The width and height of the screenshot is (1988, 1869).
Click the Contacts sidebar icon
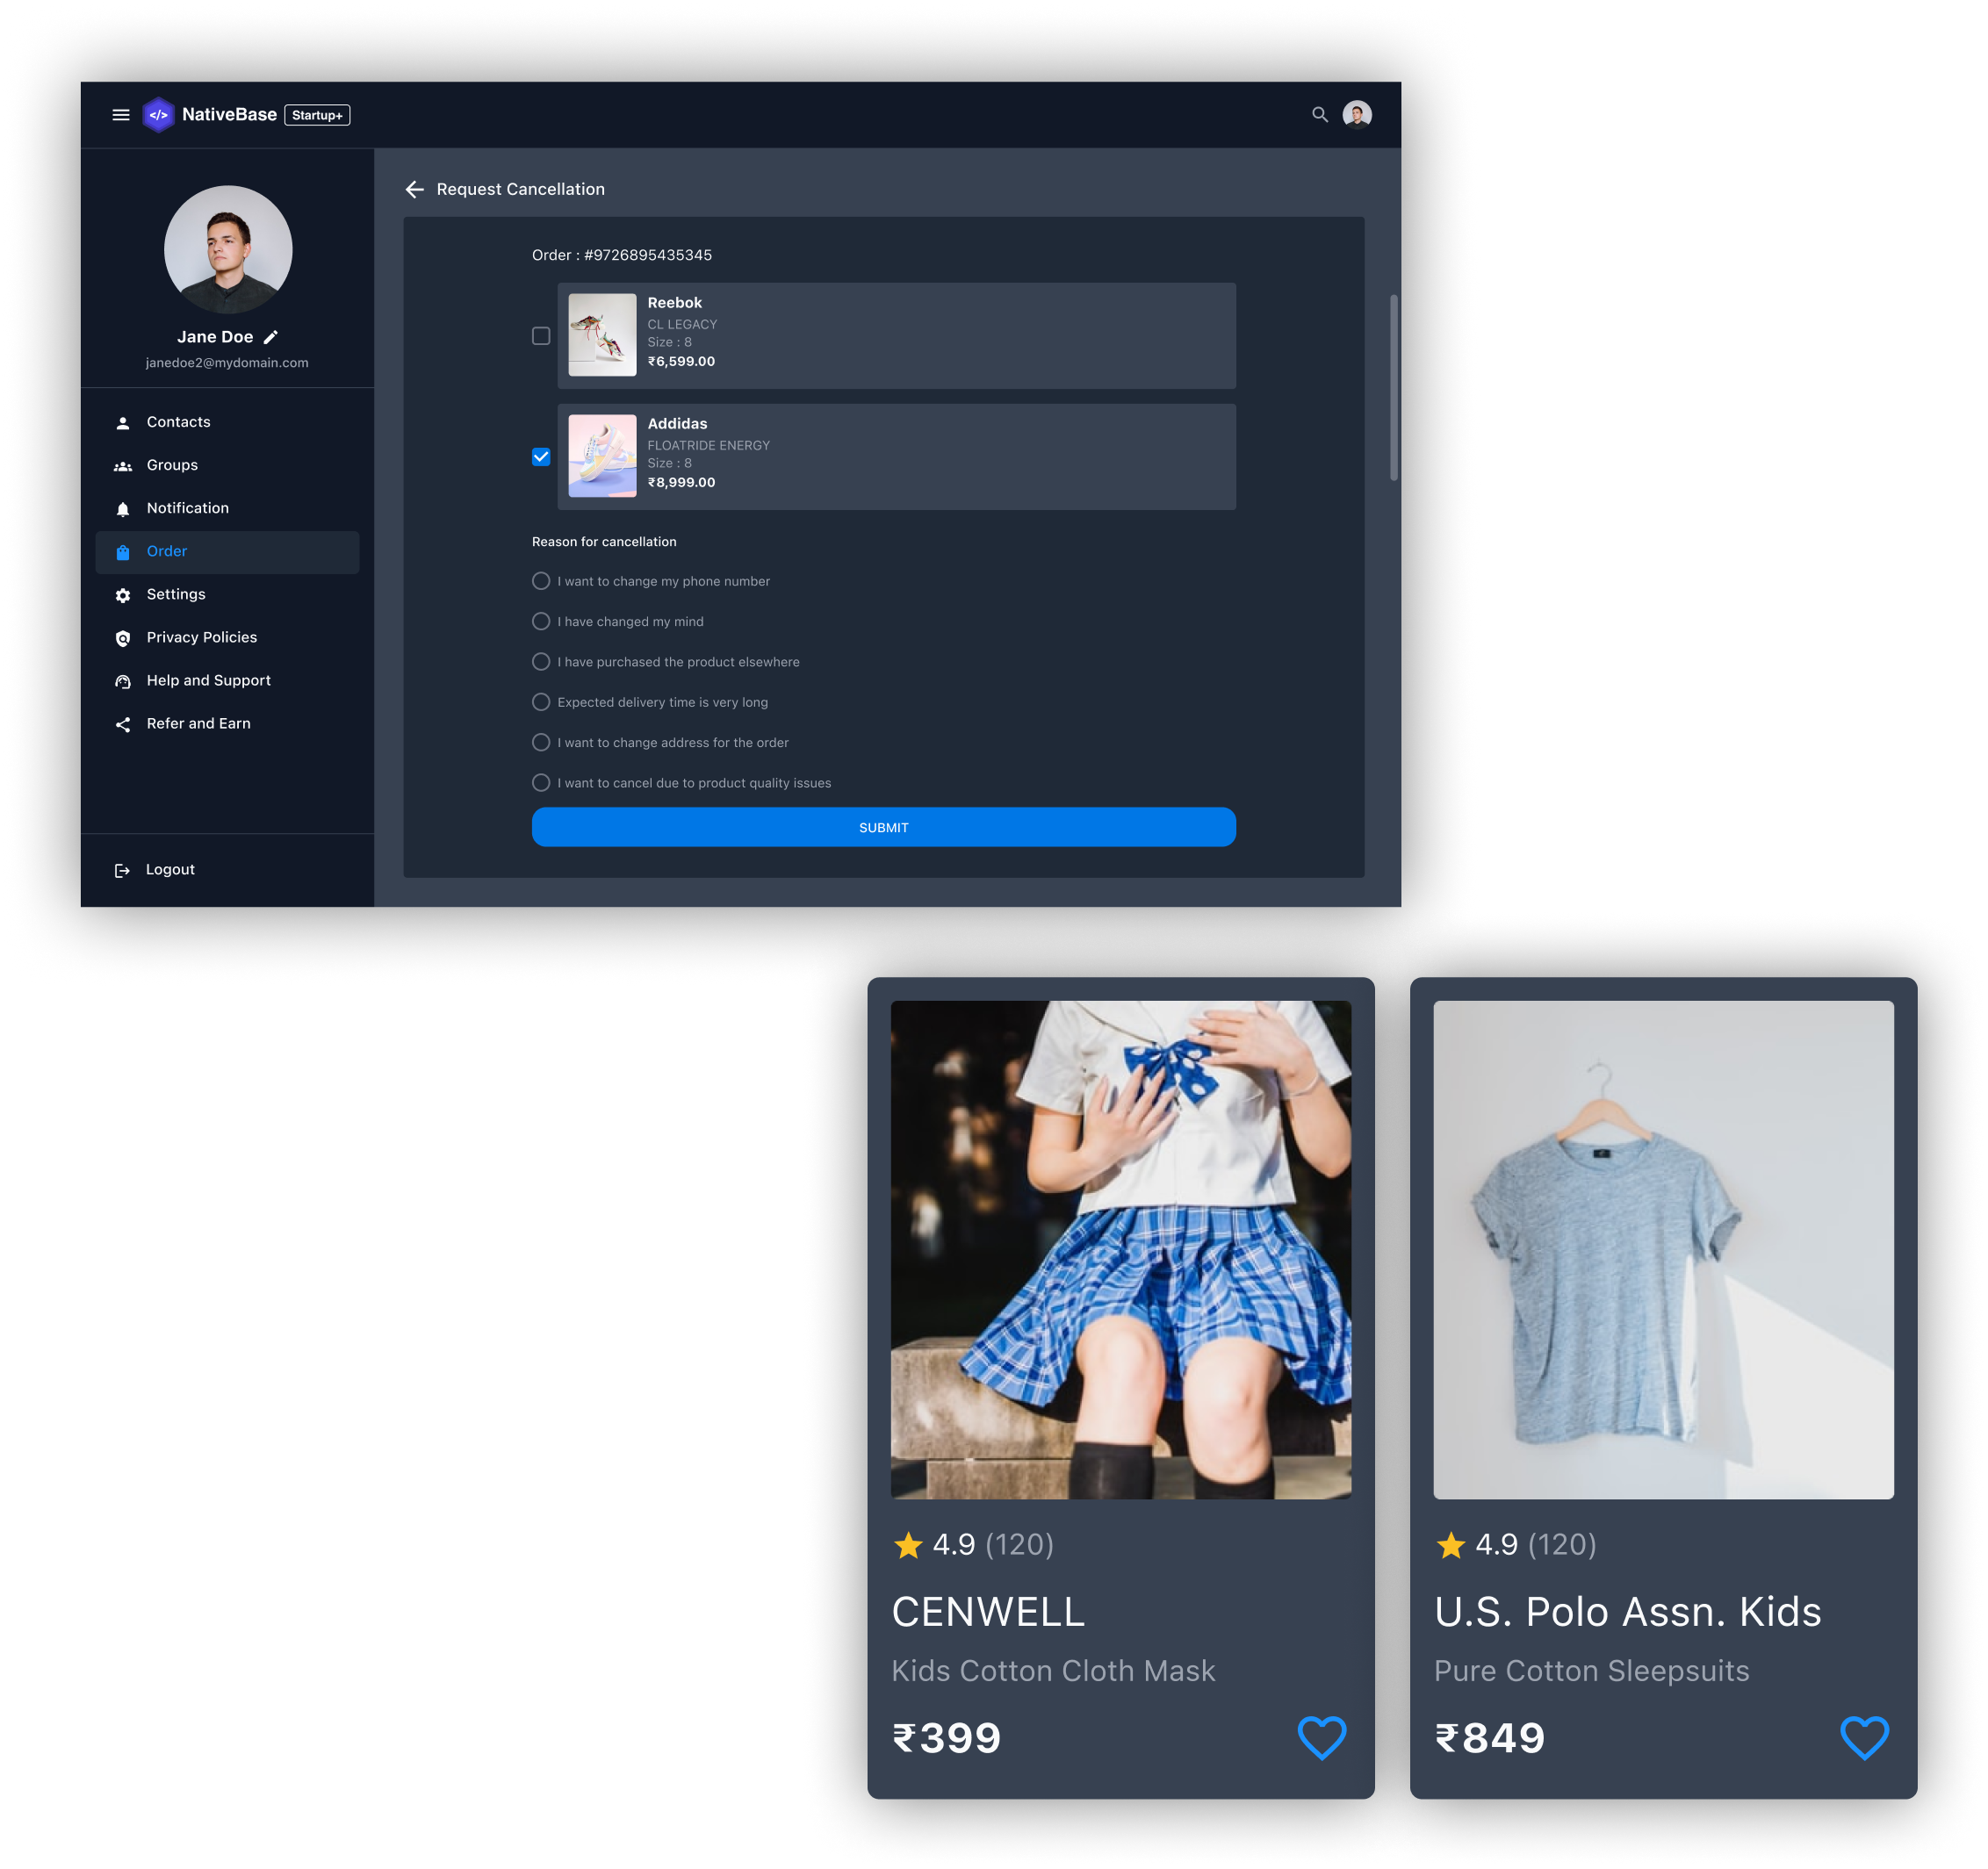pos(125,421)
